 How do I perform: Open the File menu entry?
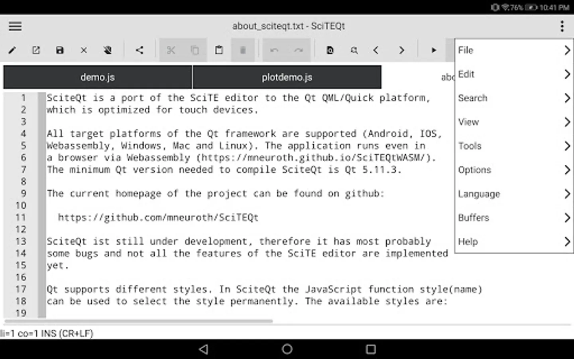[514, 50]
